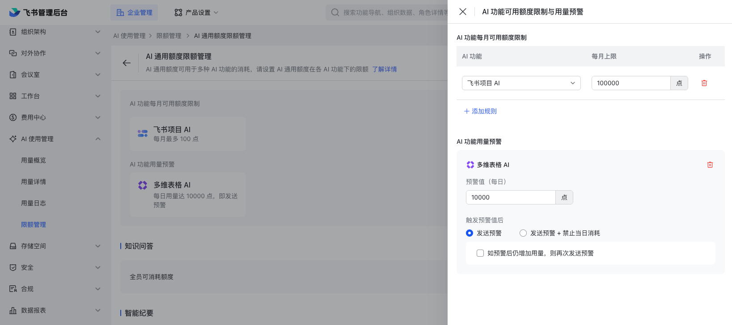
Task: Delete the 飞书项目 AI quota rule
Action: (704, 83)
